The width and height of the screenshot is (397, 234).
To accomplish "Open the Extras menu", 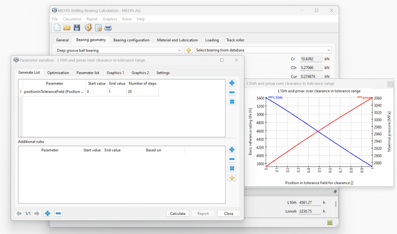I will 127,19.
